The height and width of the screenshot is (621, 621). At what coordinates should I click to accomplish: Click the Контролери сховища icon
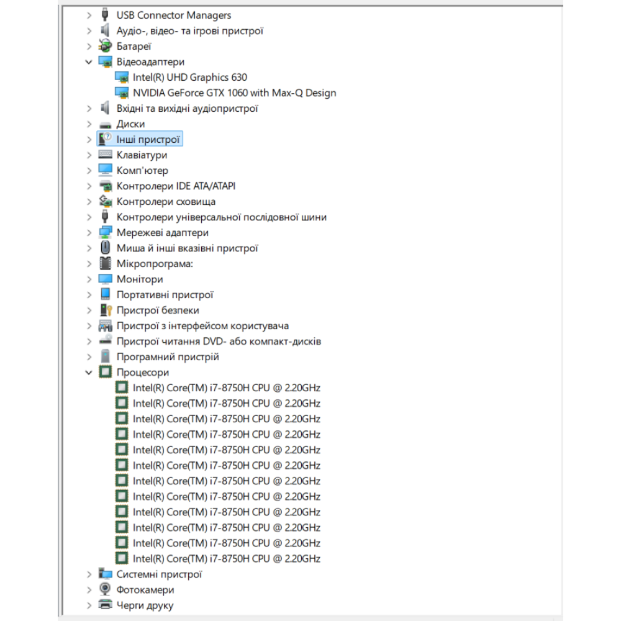[x=106, y=201]
